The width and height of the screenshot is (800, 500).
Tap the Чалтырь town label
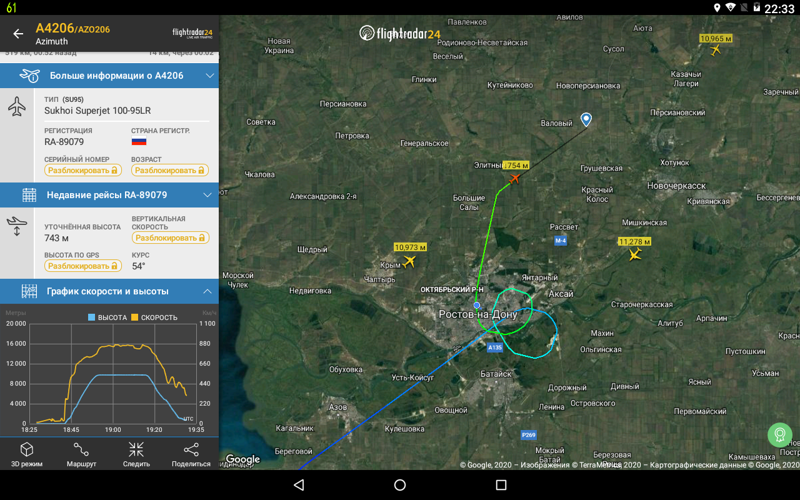click(380, 280)
